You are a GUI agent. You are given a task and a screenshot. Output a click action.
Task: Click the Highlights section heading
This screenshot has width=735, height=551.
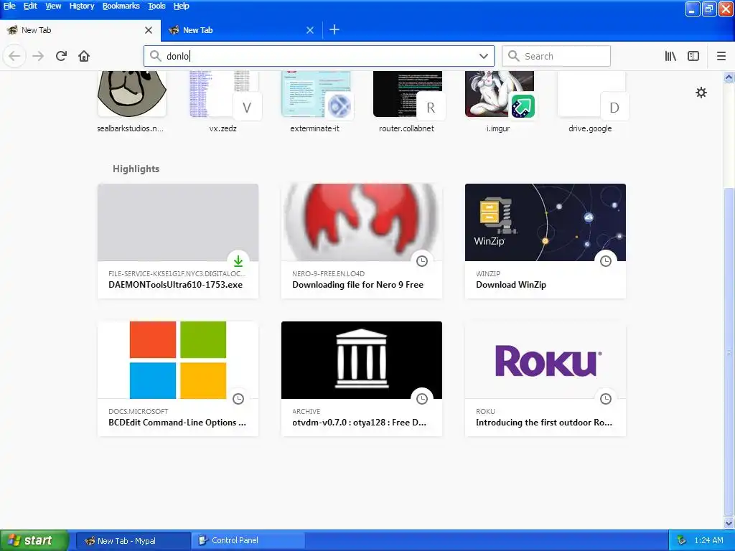pyautogui.click(x=136, y=169)
